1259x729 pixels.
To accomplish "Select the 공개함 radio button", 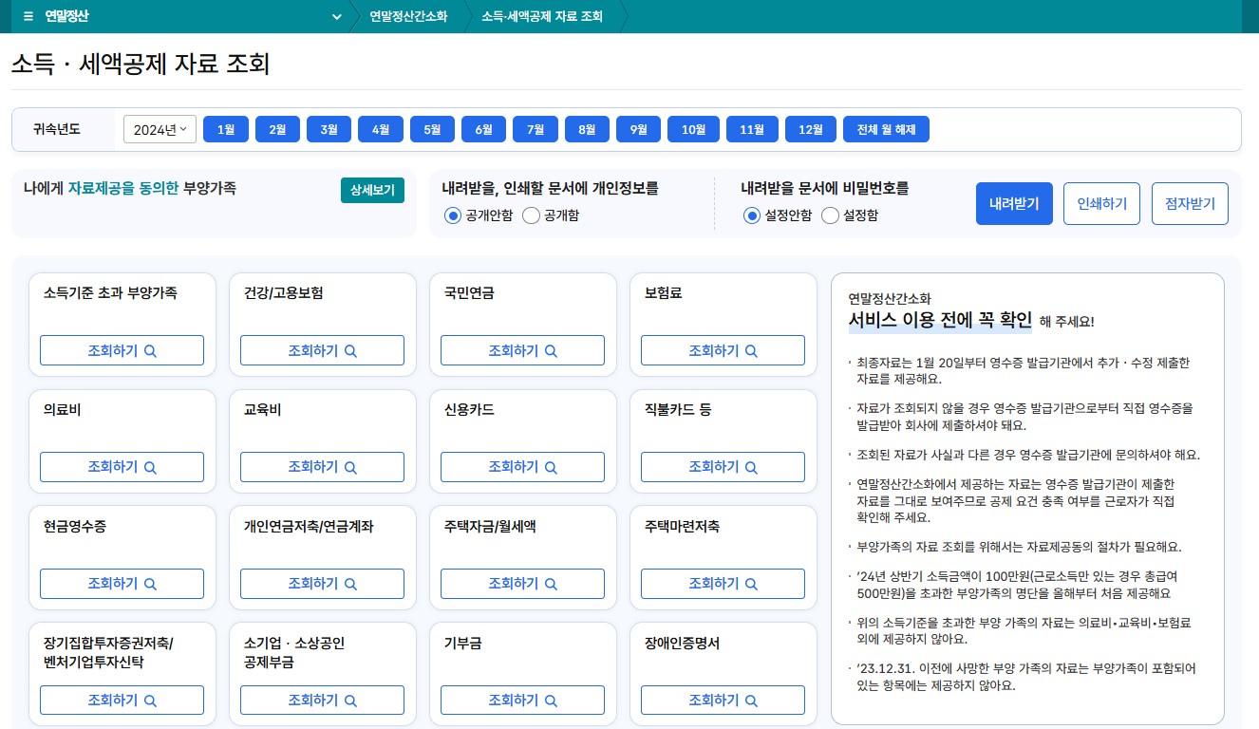I will pos(531,215).
